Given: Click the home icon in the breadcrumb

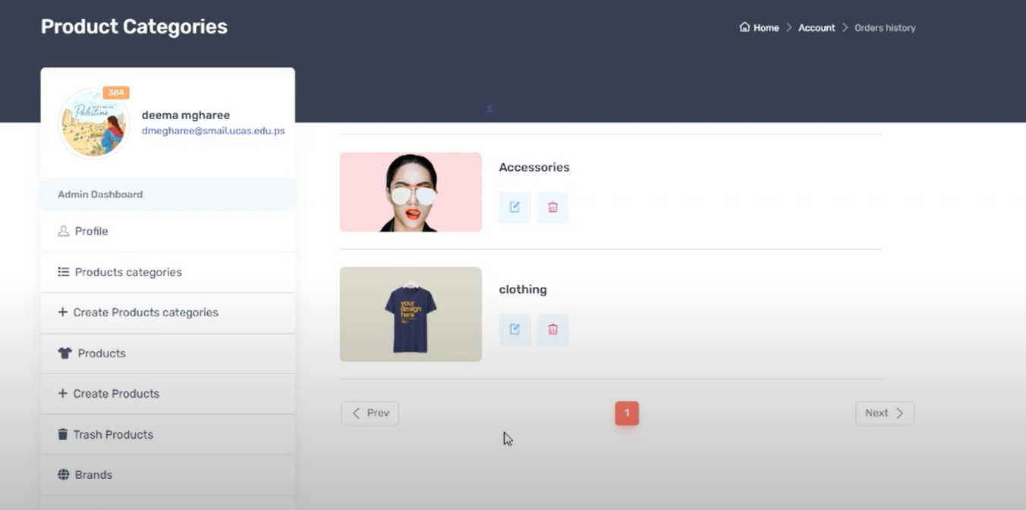Looking at the screenshot, I should click(x=744, y=27).
